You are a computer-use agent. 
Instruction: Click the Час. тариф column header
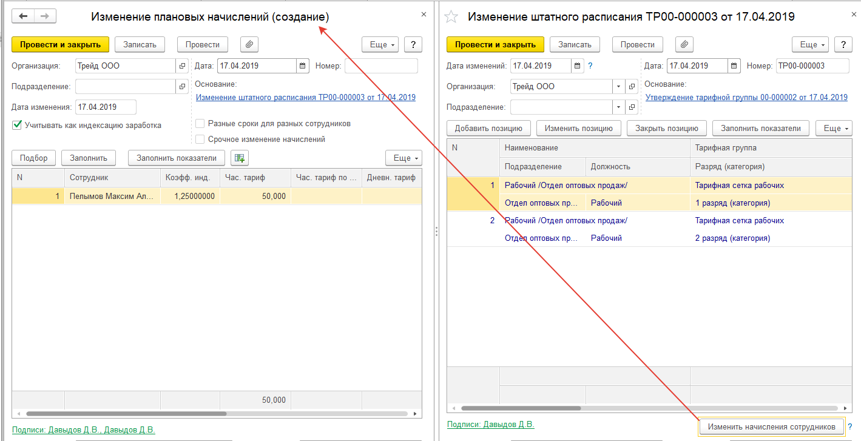[x=255, y=177]
